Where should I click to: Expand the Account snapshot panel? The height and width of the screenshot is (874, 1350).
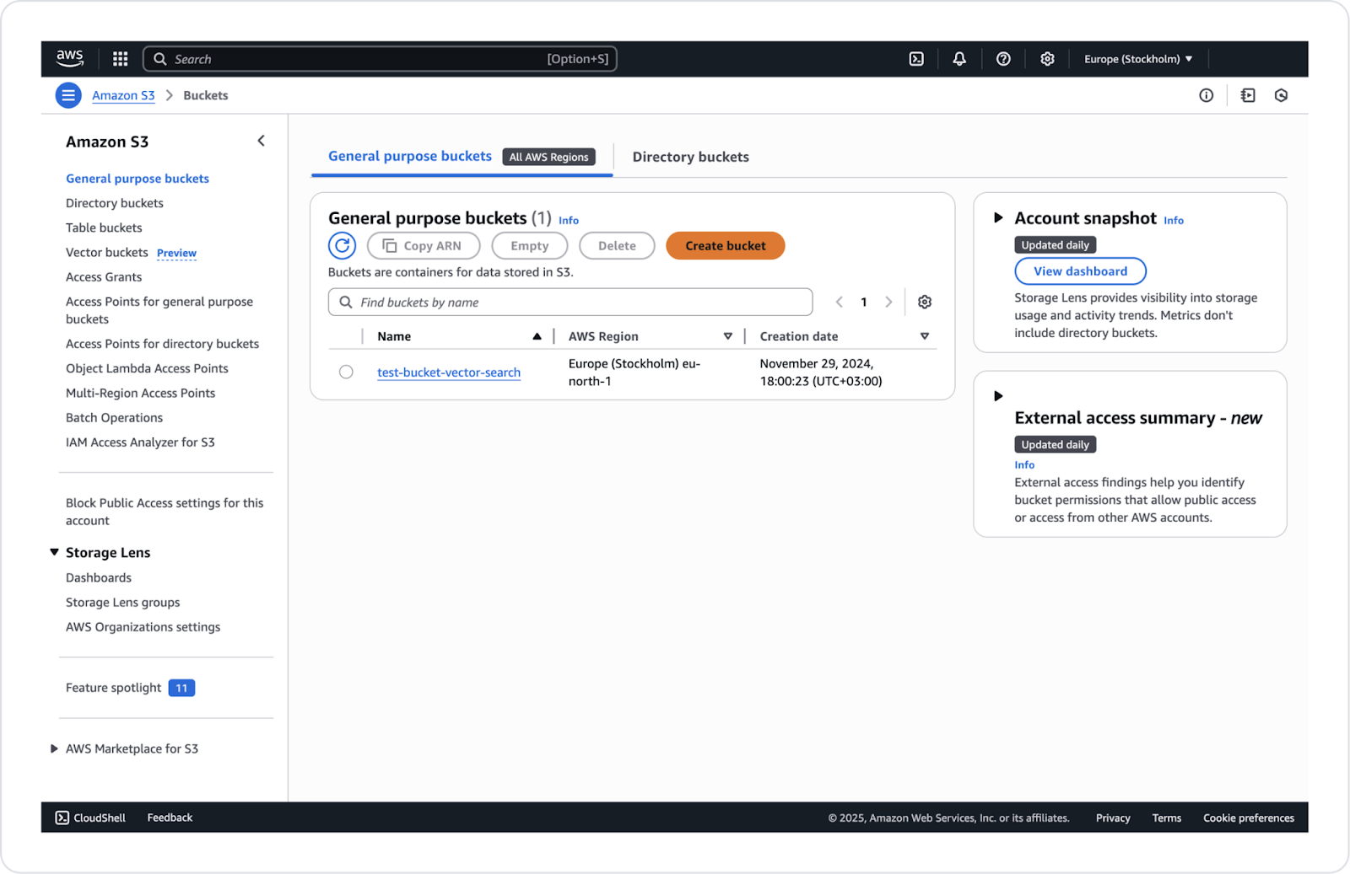998,217
